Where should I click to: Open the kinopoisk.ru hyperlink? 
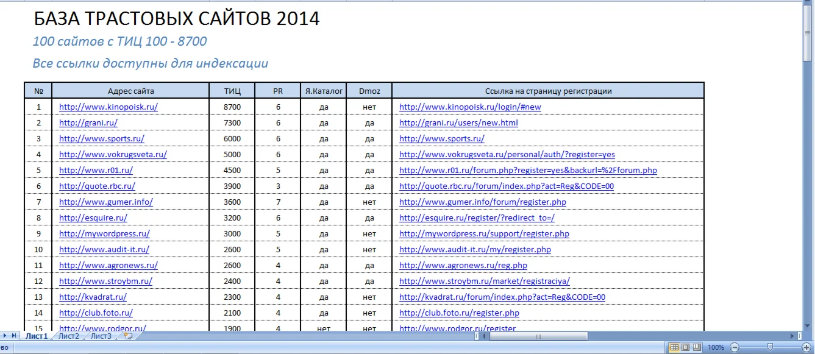pyautogui.click(x=107, y=106)
